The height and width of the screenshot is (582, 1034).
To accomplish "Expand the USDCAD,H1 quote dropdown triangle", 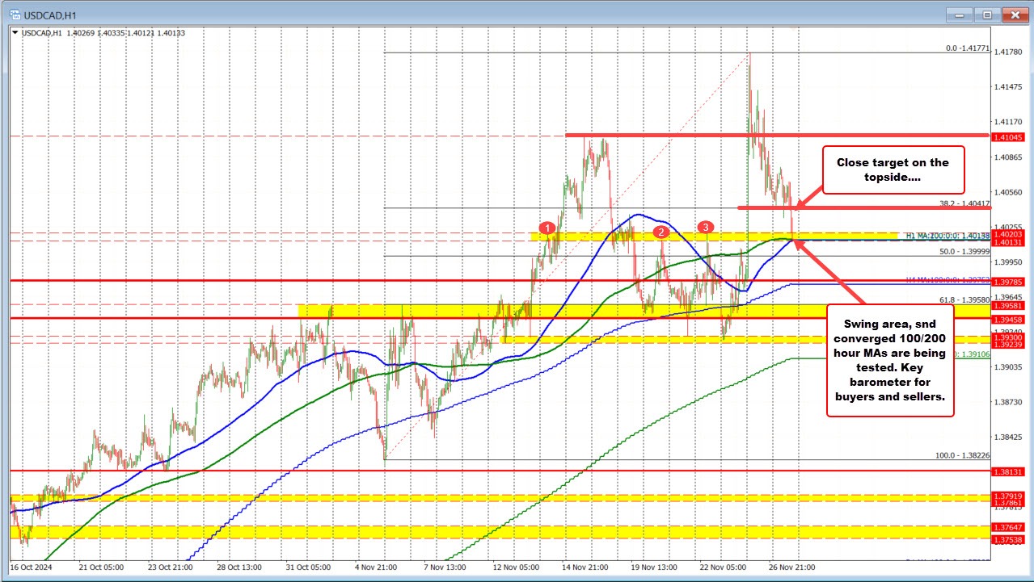I will click(x=14, y=34).
